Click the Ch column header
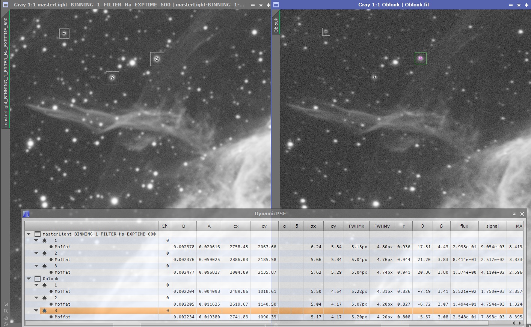The height and width of the screenshot is (327, 531). click(x=164, y=226)
